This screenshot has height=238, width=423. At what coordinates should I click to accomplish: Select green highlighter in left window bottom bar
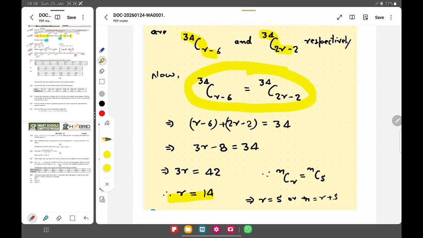[46, 218]
